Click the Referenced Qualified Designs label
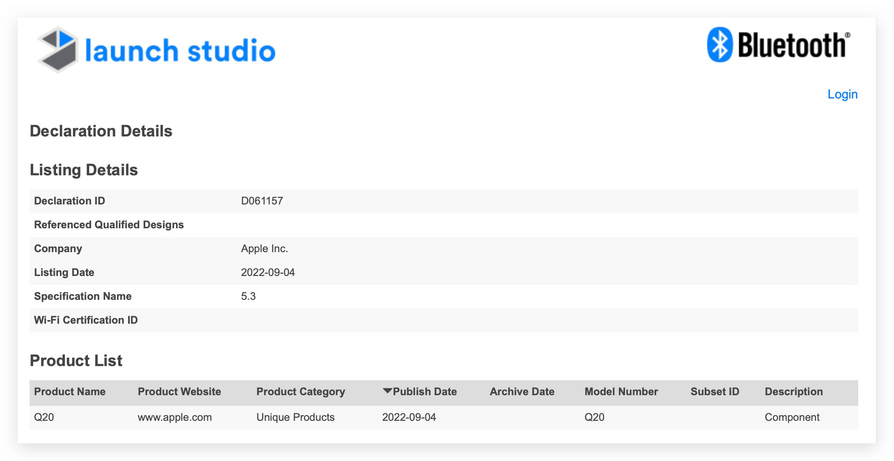Image resolution: width=894 pixels, height=461 pixels. pyautogui.click(x=109, y=225)
